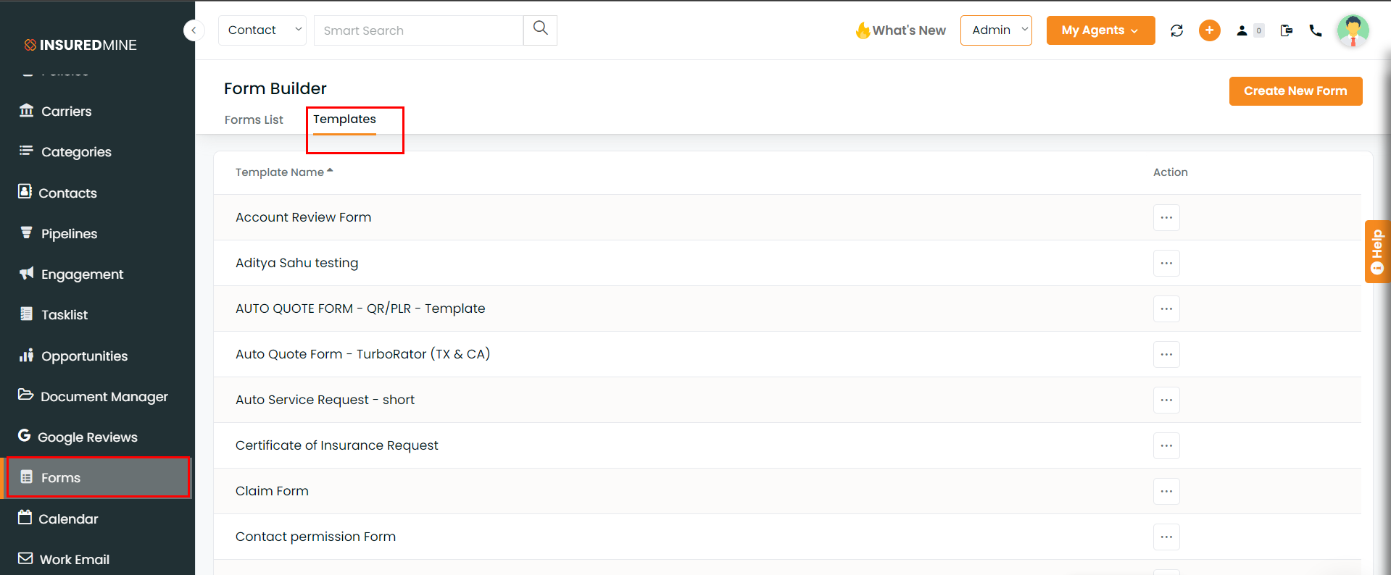Open the phone dialer icon
Screen dimensions: 1391x575
coord(1316,30)
